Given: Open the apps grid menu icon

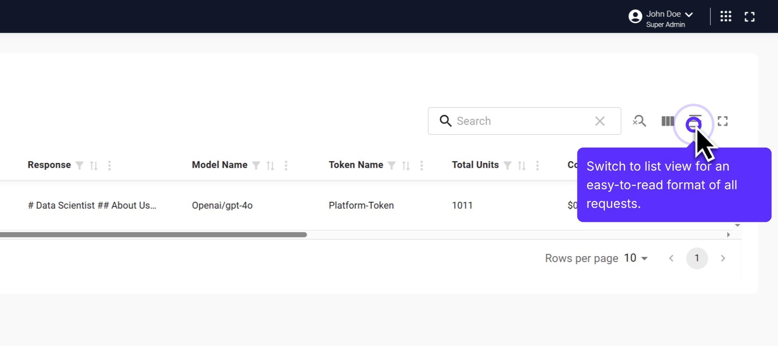Looking at the screenshot, I should (x=725, y=16).
